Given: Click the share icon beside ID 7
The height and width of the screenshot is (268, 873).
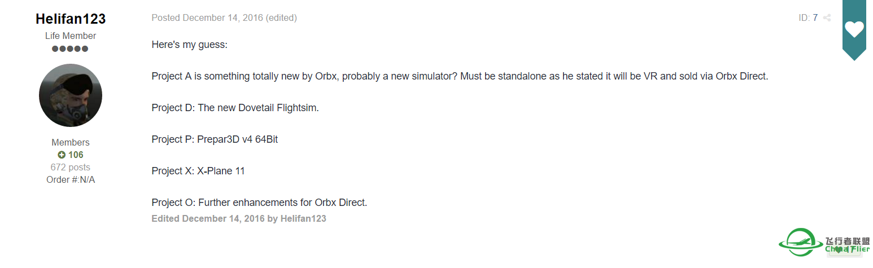Looking at the screenshot, I should [x=827, y=18].
